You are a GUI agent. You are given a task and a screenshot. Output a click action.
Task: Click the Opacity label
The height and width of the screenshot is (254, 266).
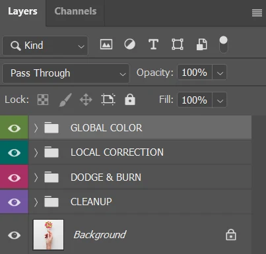[x=155, y=73]
